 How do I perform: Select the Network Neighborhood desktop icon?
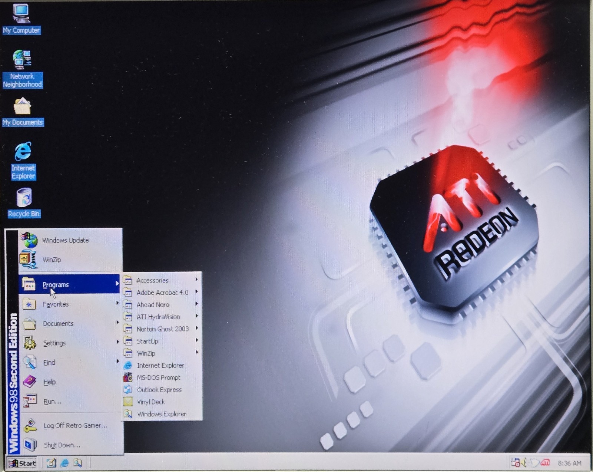tap(22, 69)
